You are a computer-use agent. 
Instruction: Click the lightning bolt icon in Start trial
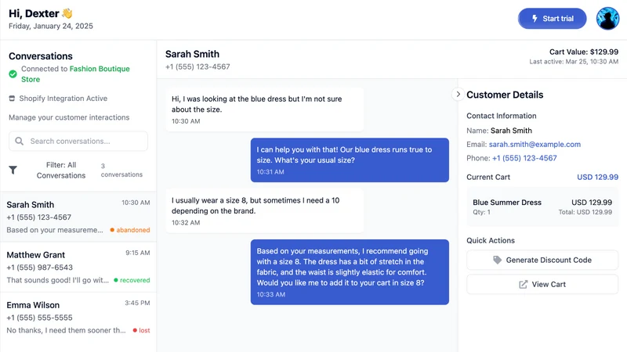point(535,18)
